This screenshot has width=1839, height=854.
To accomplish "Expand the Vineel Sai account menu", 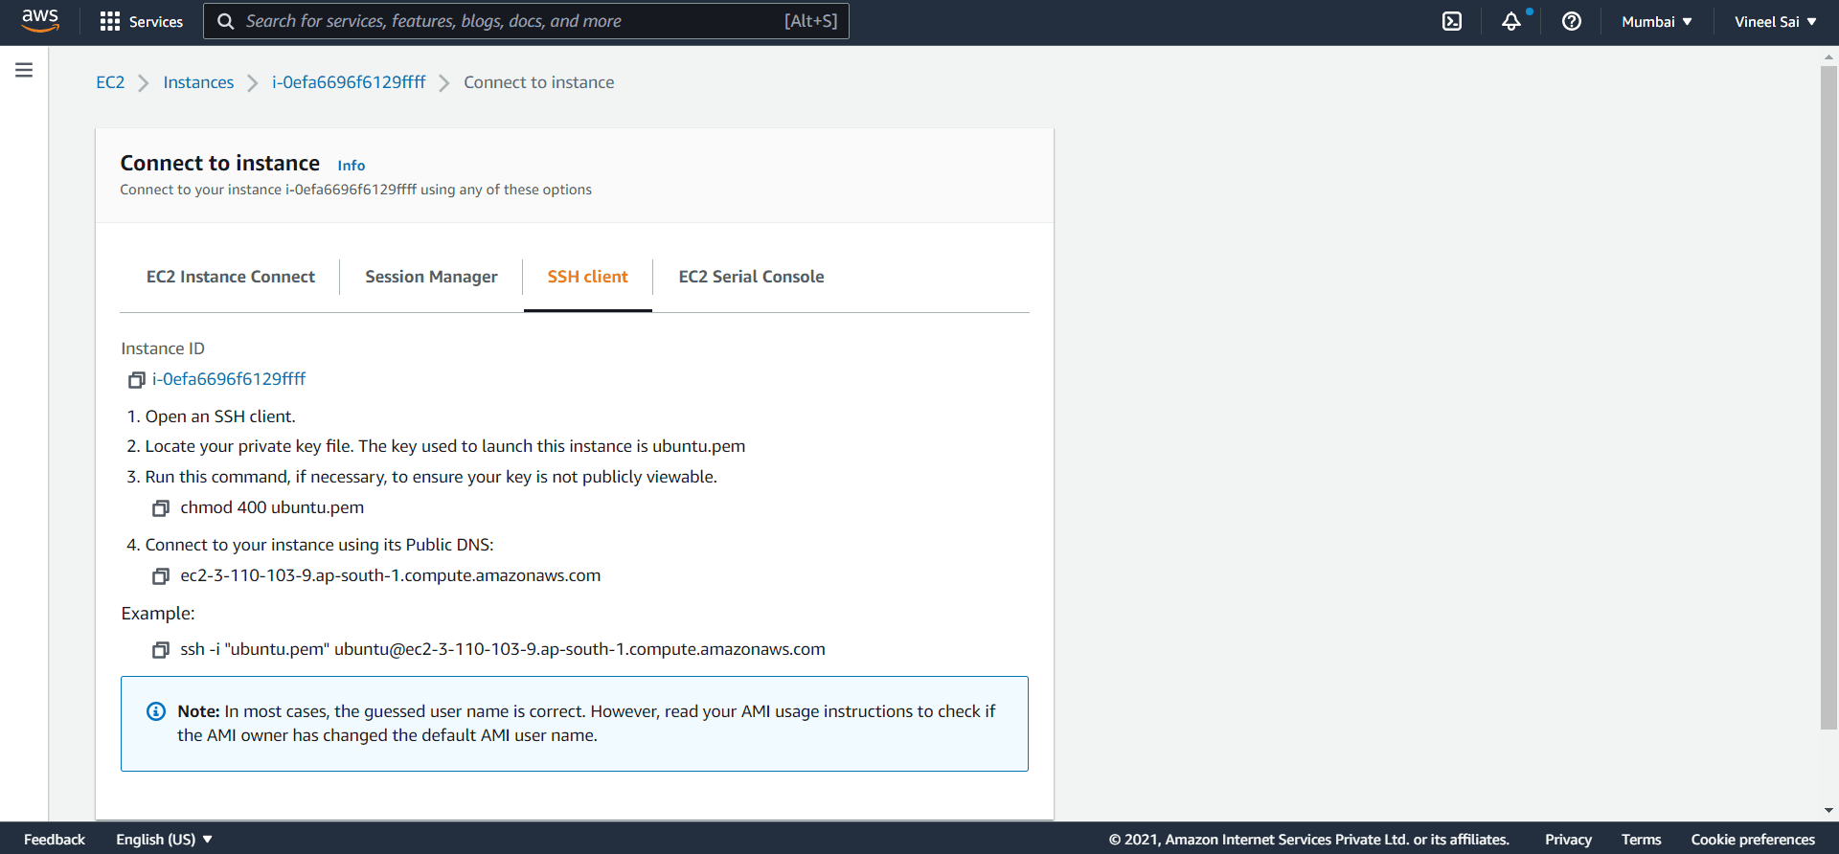I will point(1775,21).
